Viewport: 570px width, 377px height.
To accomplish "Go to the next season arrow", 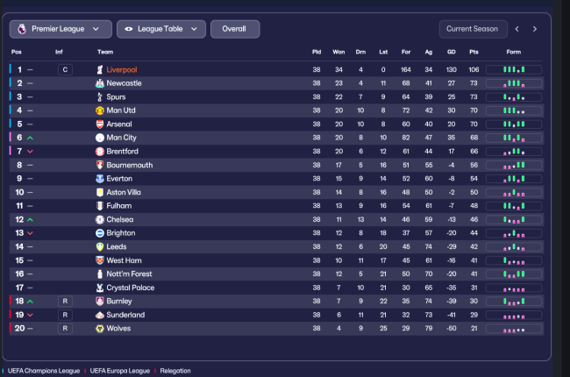I will tap(535, 29).
